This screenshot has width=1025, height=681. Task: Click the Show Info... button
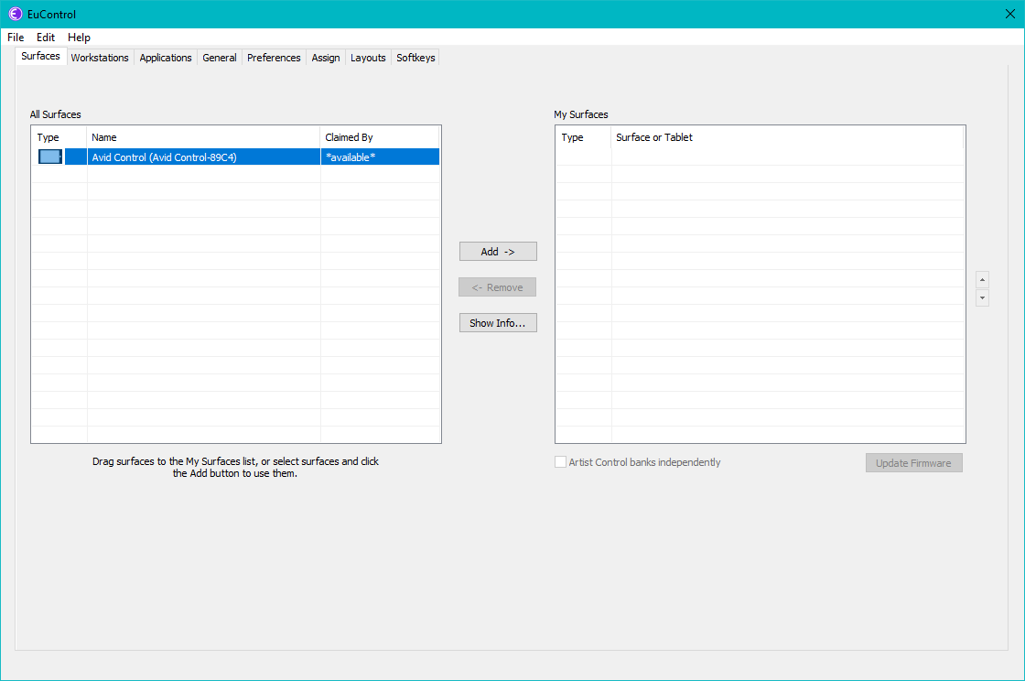(497, 323)
